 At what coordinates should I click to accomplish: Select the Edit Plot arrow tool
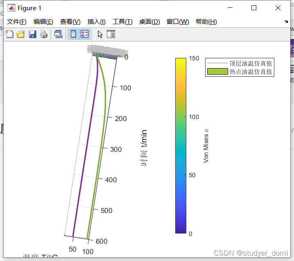pos(100,34)
